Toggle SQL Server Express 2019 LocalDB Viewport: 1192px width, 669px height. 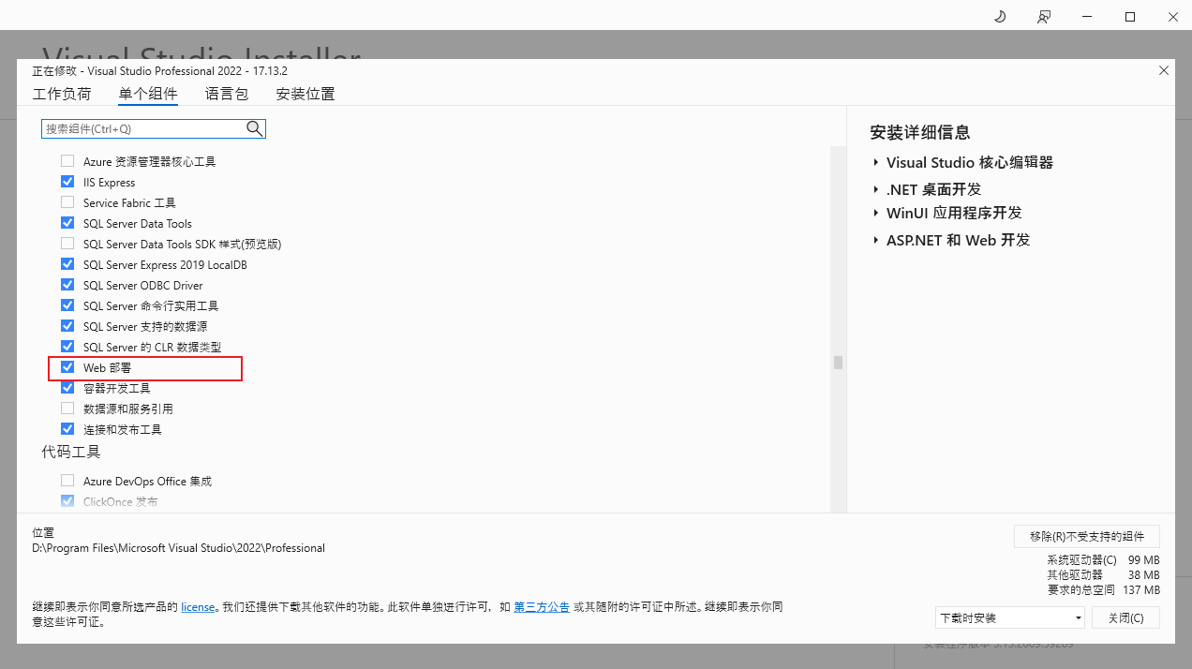tap(67, 264)
